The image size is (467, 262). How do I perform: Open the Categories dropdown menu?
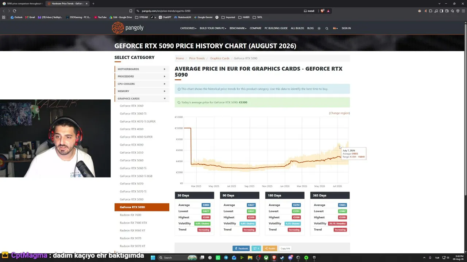[188, 28]
